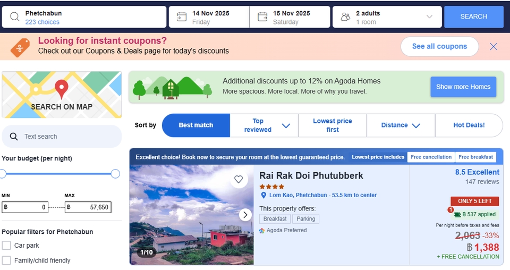
Task: Dismiss the instant coupons banner
Action: (494, 47)
